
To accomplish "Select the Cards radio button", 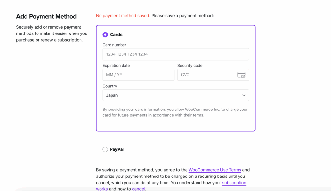I will click(x=105, y=35).
